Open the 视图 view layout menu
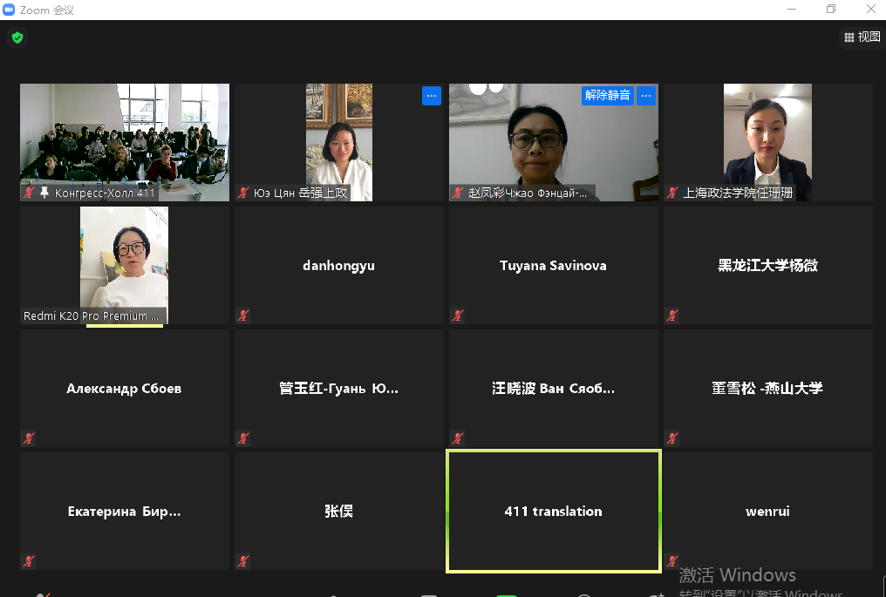Viewport: 886px width, 597px height. coord(862,37)
